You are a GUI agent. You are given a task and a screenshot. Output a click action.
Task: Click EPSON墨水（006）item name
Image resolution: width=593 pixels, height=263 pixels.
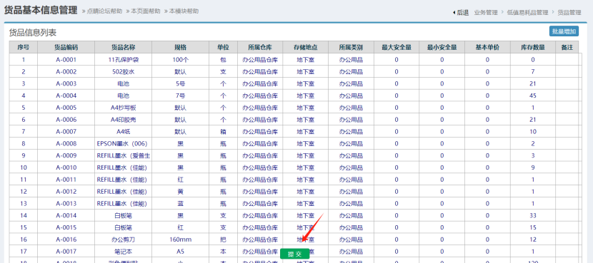(x=122, y=144)
